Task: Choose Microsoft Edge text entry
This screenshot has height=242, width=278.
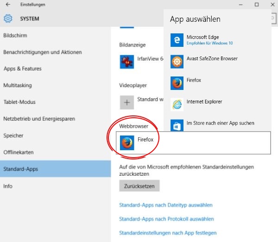Action: (202, 37)
